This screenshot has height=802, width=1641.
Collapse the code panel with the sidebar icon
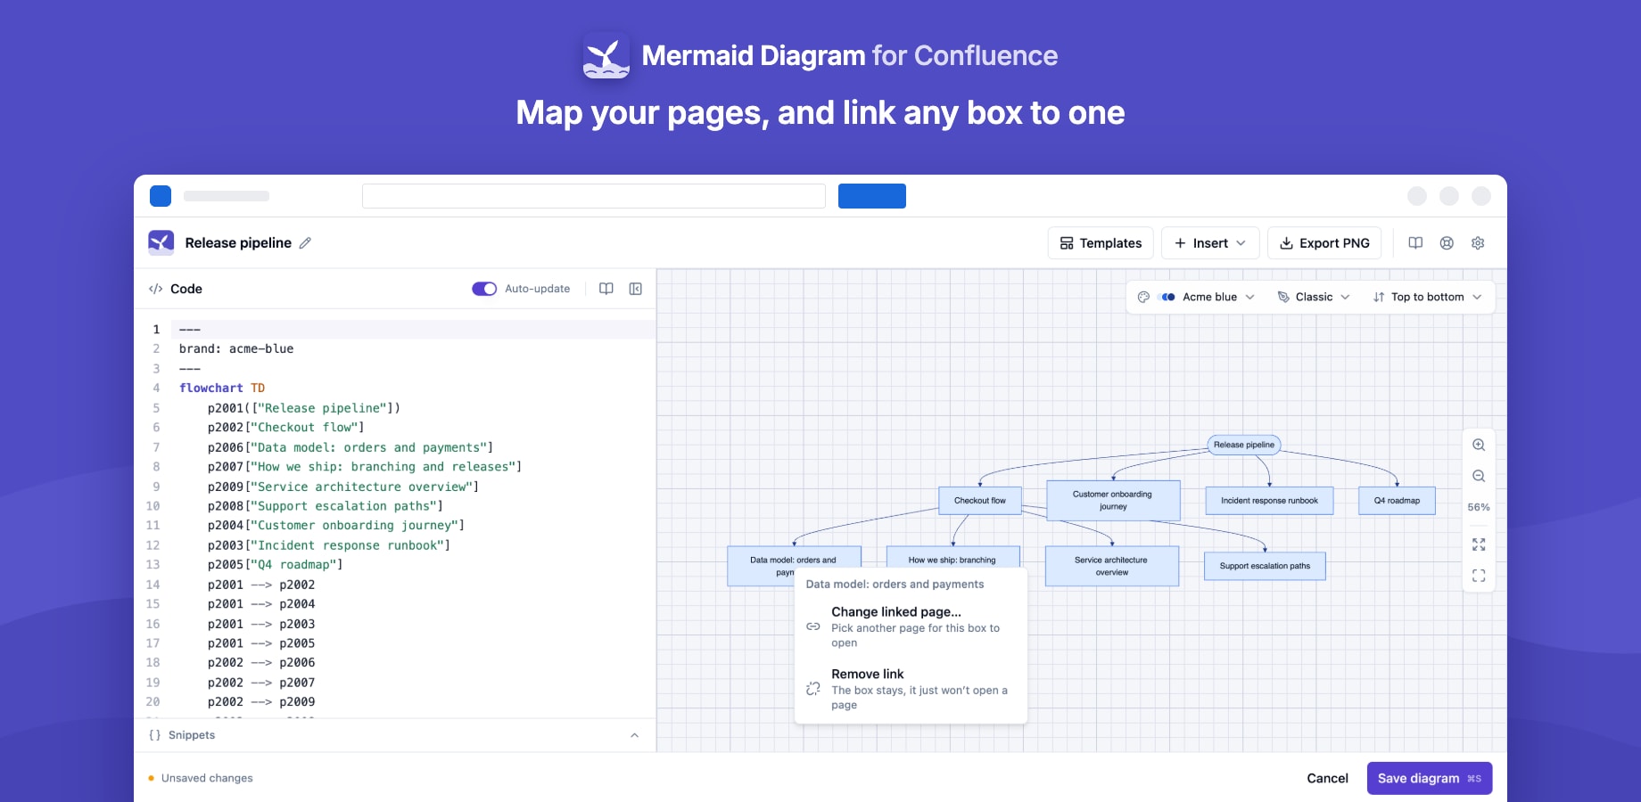[636, 289]
